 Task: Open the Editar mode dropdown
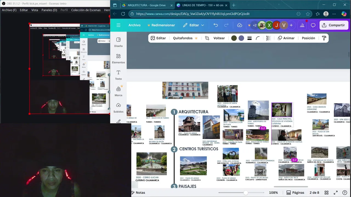click(x=194, y=25)
